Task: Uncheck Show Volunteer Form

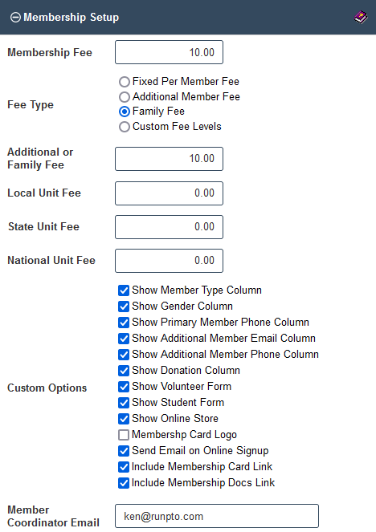Action: pos(124,387)
